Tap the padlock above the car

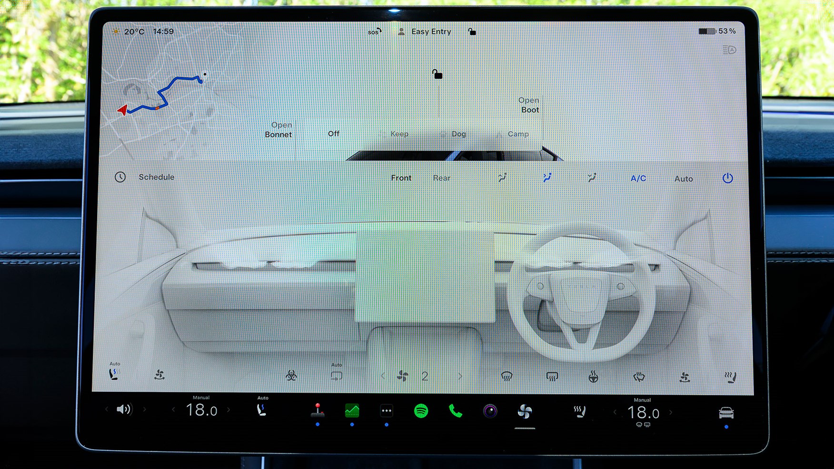437,74
